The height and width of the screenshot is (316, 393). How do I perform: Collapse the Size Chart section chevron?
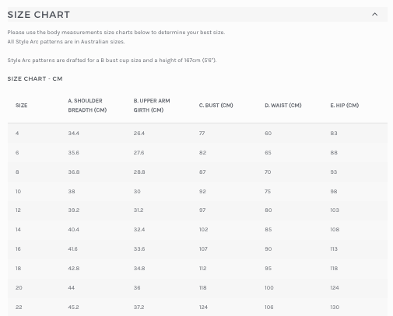(x=374, y=15)
